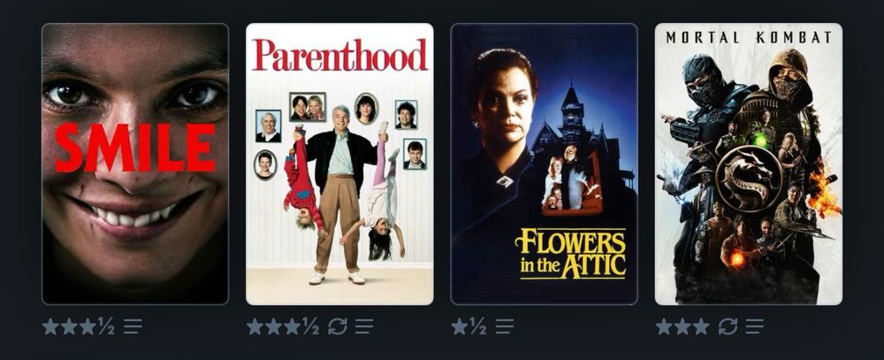This screenshot has width=884, height=360.
Task: Select the star rating under Smile
Action: [79, 326]
